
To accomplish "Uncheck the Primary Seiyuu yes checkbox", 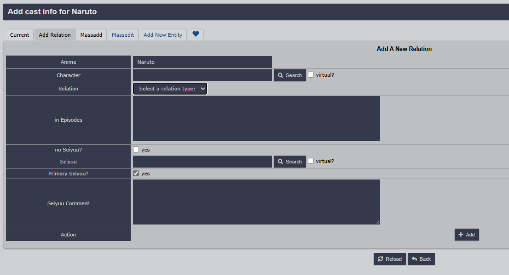I will 136,174.
